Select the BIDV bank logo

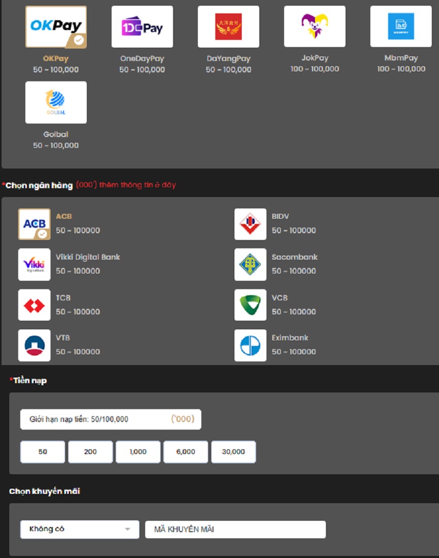250,224
